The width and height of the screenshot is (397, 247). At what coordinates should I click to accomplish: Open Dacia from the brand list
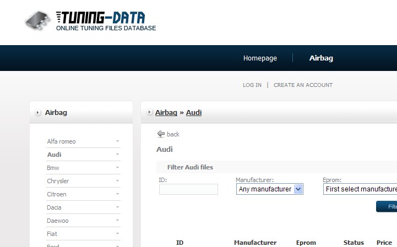tap(54, 207)
